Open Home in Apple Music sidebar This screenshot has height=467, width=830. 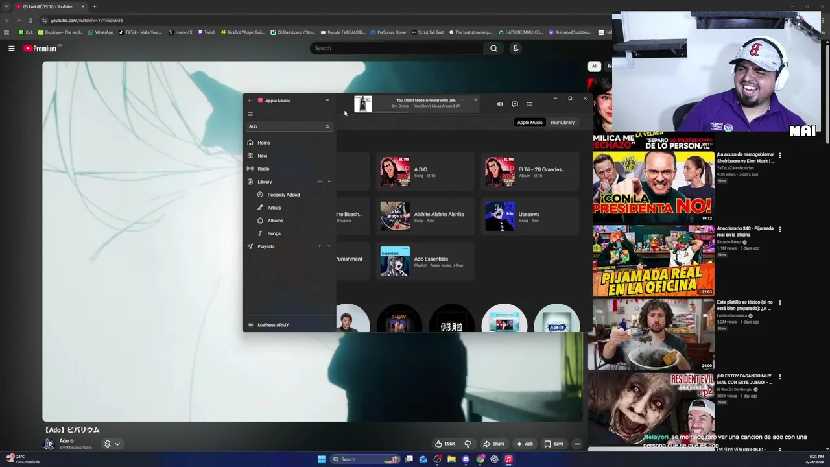[x=289, y=143]
